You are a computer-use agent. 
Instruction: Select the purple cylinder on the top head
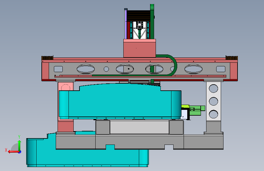tap(125, 24)
